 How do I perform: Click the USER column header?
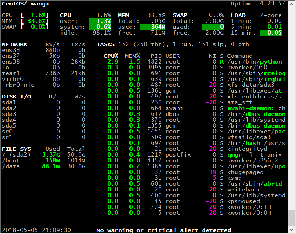pyautogui.click(x=173, y=56)
